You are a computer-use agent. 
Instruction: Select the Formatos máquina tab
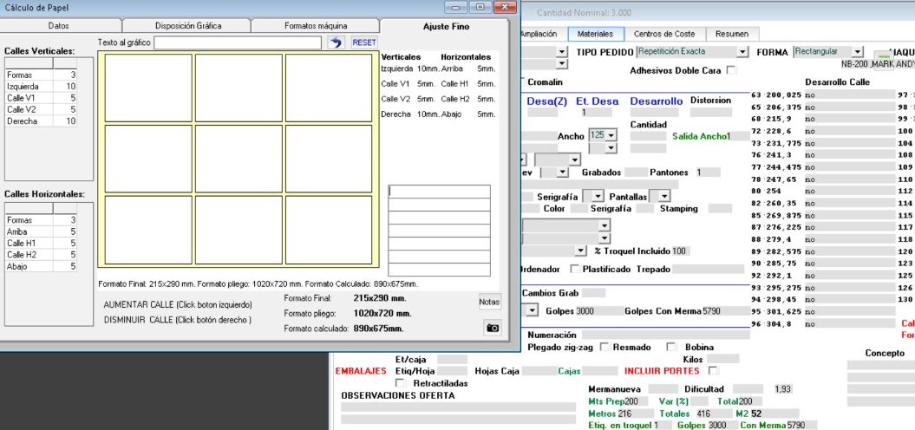point(316,26)
